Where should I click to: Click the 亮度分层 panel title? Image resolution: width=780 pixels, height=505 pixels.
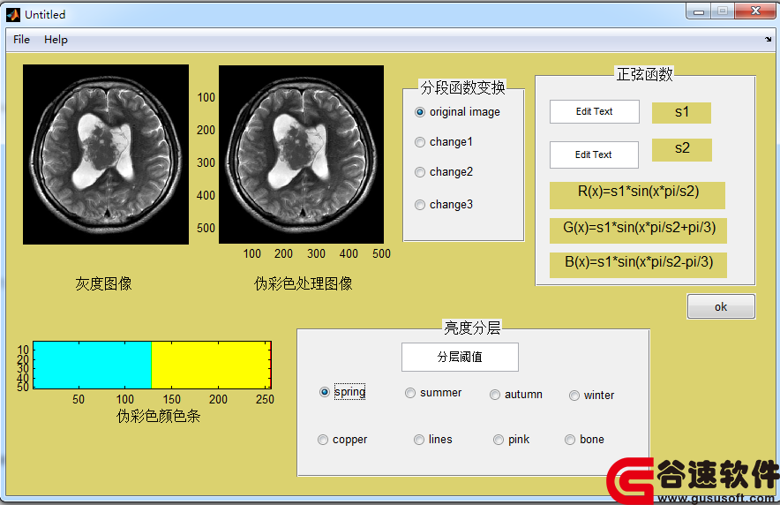(472, 328)
